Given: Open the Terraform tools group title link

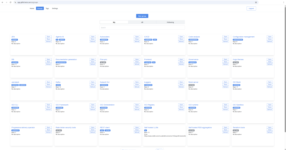Looking at the screenshot, I should (239, 127).
